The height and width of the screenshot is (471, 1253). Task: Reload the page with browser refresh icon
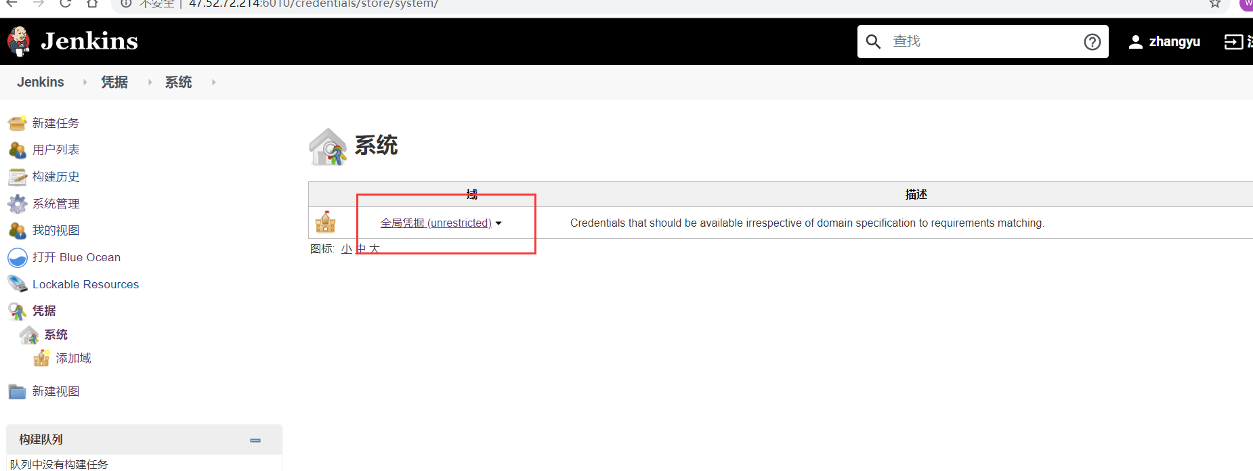tap(65, 3)
